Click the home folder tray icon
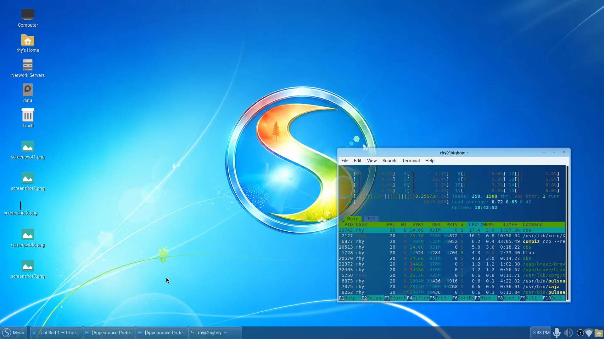The image size is (604, 339). [x=599, y=333]
